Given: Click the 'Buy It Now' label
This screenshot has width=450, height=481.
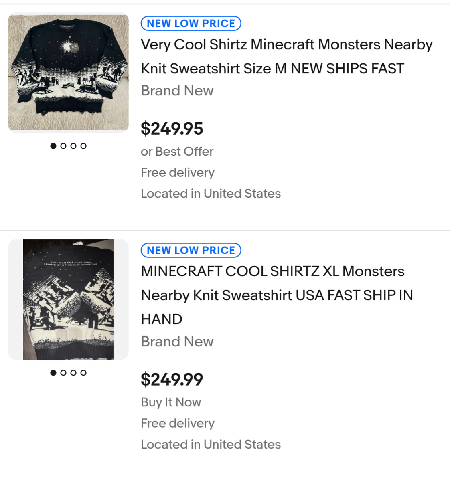Looking at the screenshot, I should [171, 402].
